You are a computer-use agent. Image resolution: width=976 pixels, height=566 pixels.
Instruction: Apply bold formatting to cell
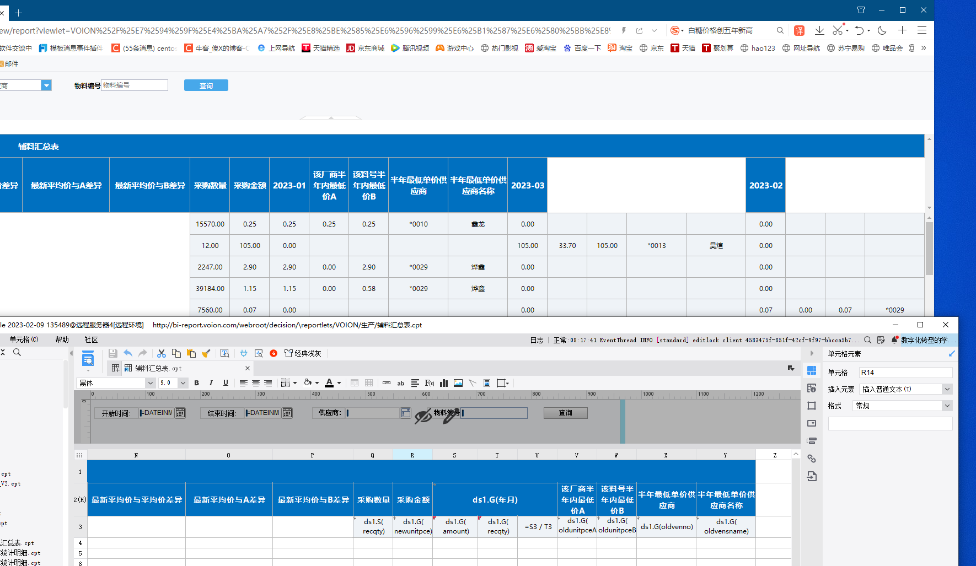point(196,383)
